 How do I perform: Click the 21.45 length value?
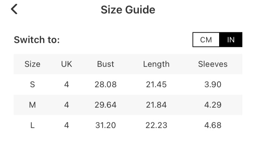156,84
